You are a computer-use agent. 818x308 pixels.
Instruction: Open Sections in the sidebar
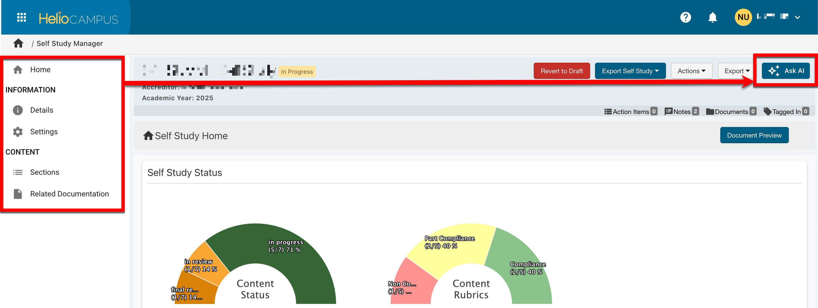45,172
